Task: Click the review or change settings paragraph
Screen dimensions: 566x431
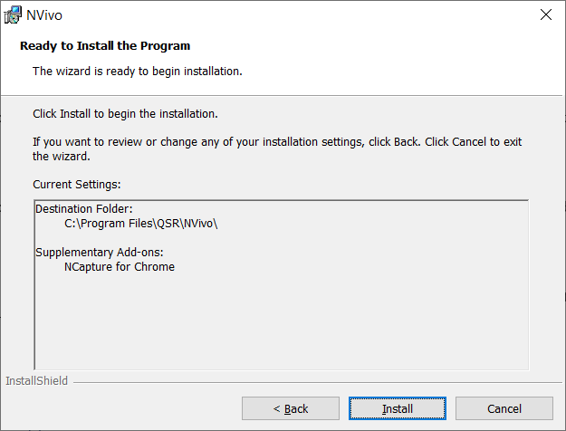Action: click(277, 149)
